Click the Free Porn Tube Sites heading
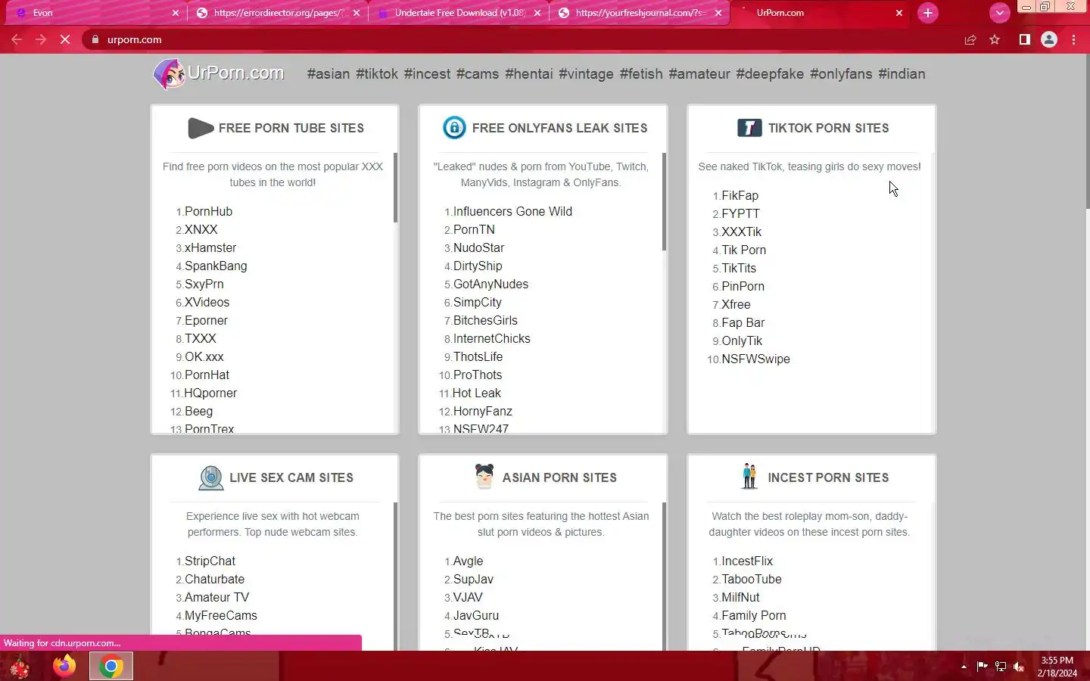This screenshot has height=681, width=1090. [x=291, y=128]
